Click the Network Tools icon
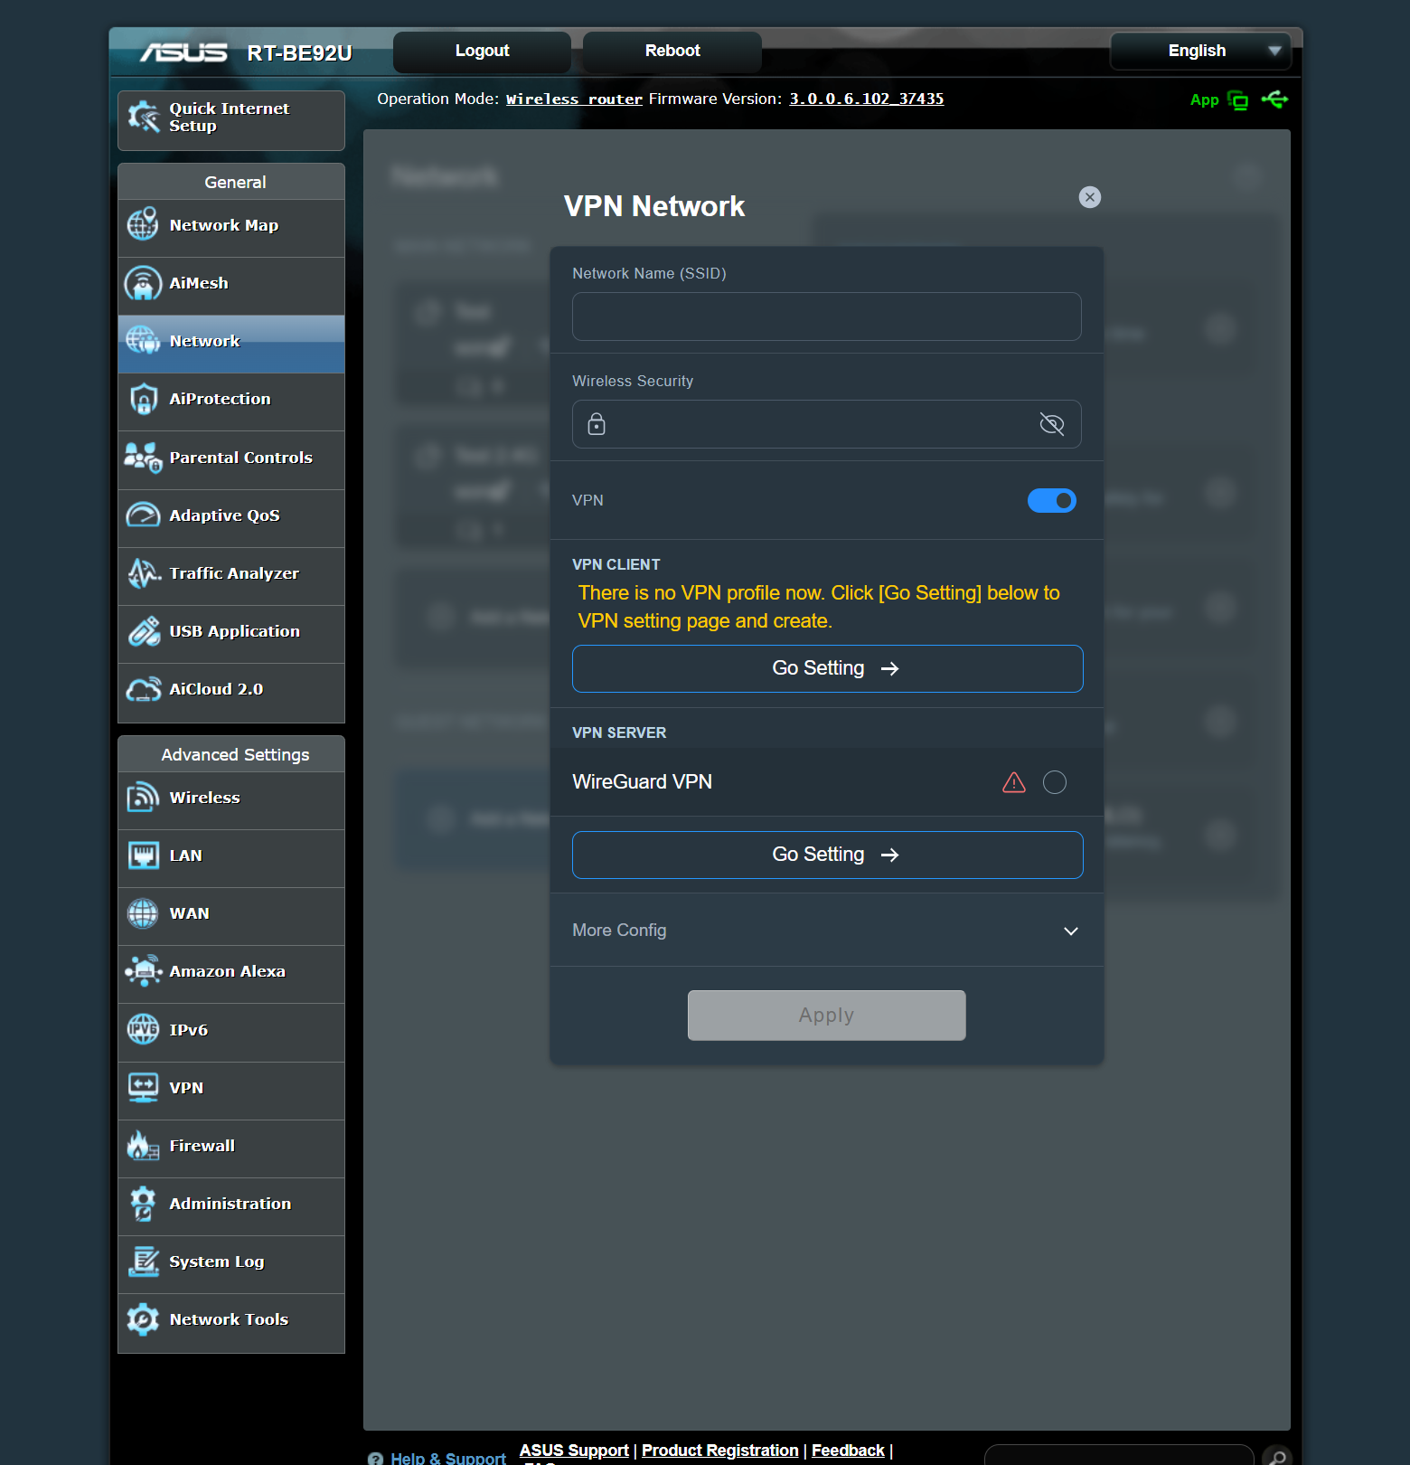The image size is (1410, 1465). click(143, 1319)
